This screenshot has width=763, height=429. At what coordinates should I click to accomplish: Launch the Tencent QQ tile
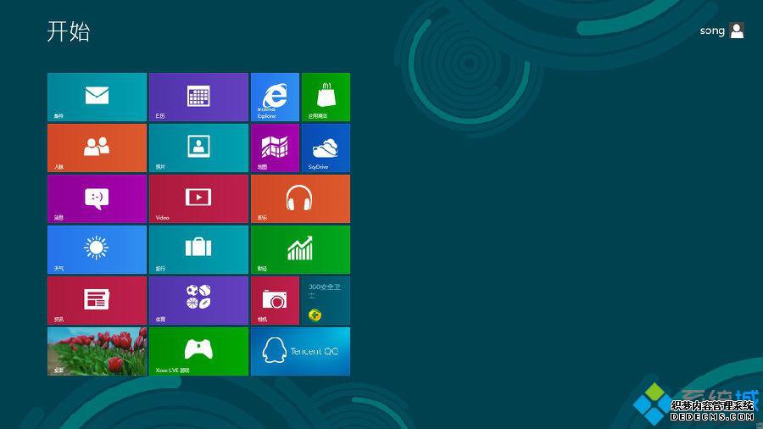tap(300, 351)
